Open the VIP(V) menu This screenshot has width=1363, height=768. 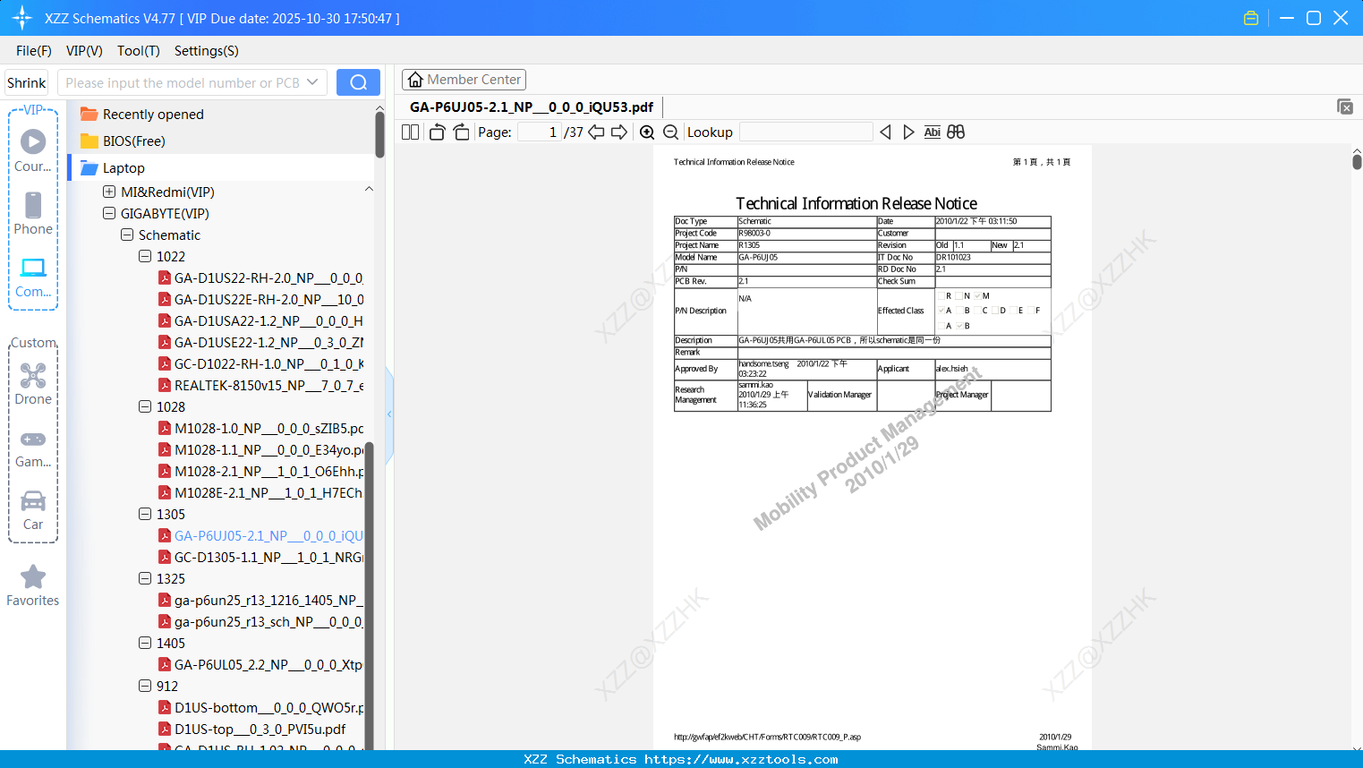84,50
